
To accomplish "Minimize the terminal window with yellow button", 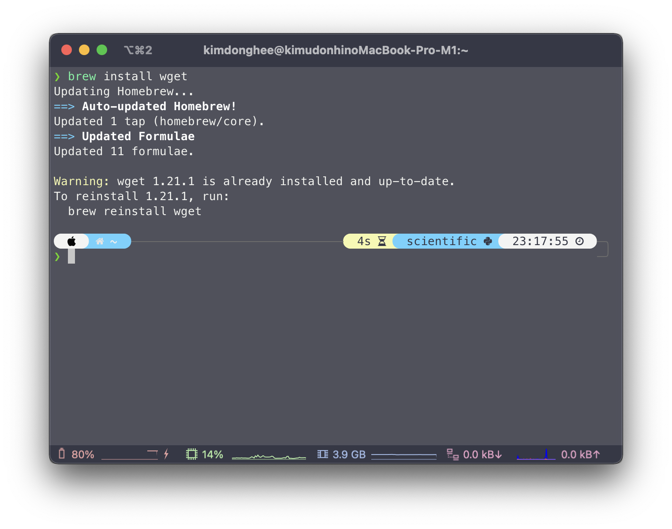I will [x=84, y=50].
